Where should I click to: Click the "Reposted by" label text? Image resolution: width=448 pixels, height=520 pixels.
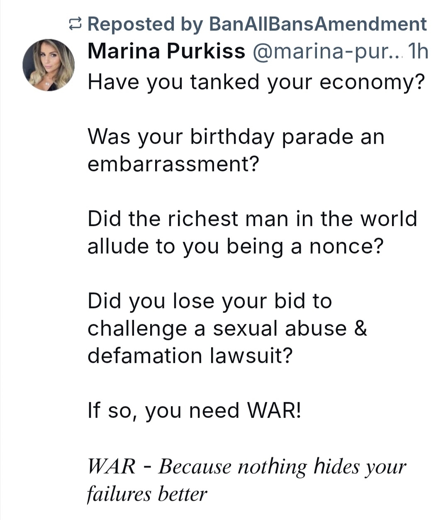coord(146,24)
